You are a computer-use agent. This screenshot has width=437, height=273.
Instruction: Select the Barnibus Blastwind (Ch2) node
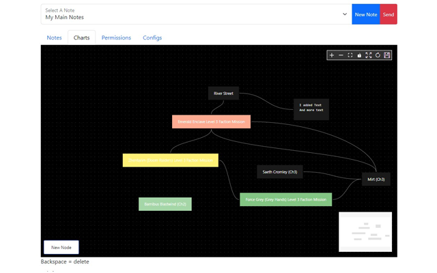coord(165,204)
